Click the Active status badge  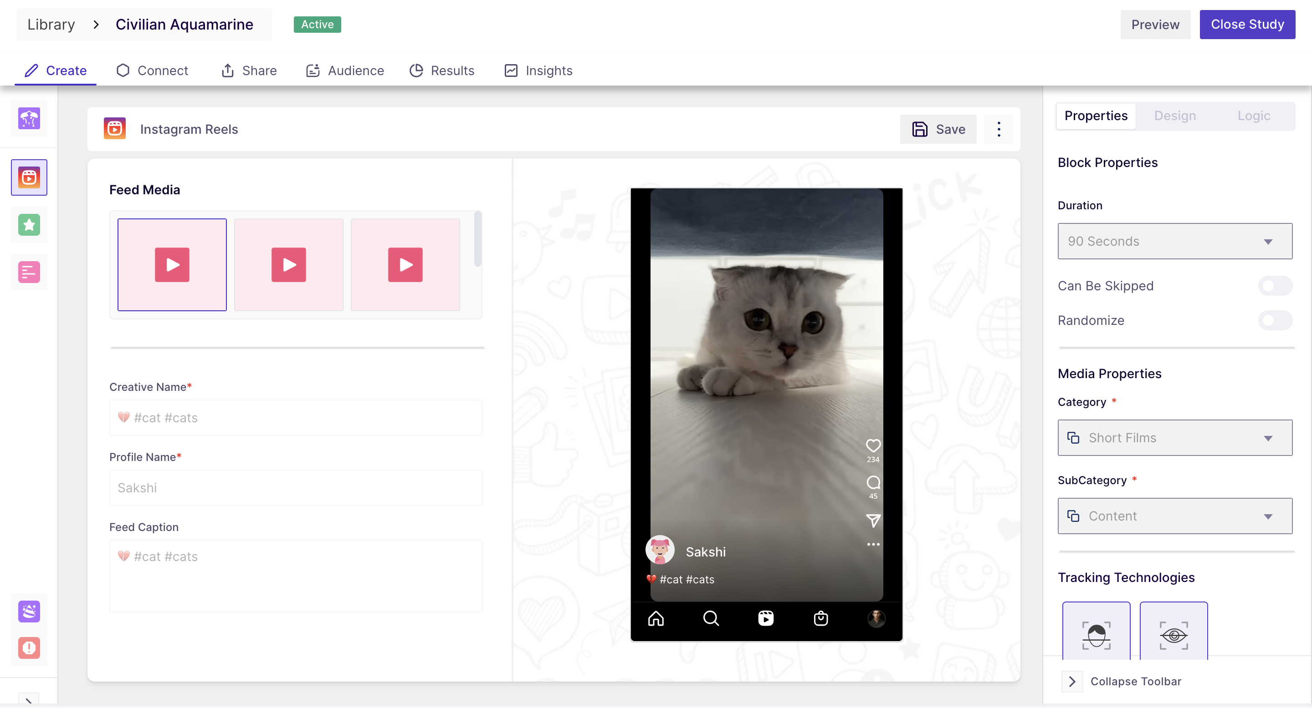[x=318, y=25]
